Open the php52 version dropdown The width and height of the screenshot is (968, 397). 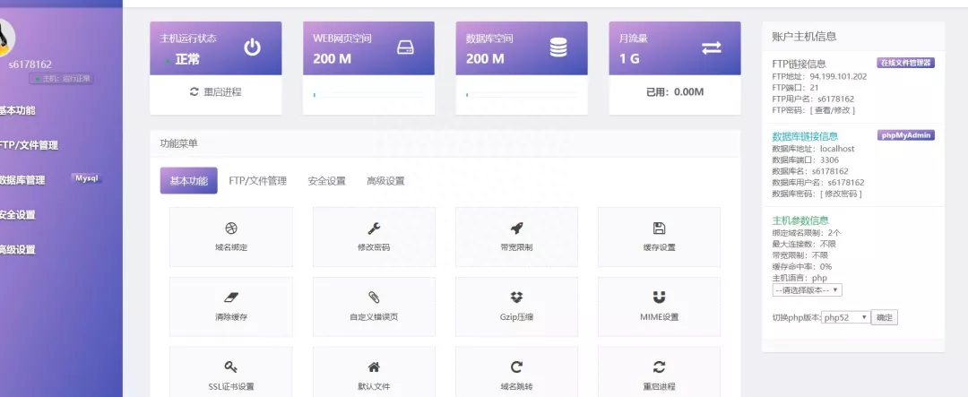846,318
